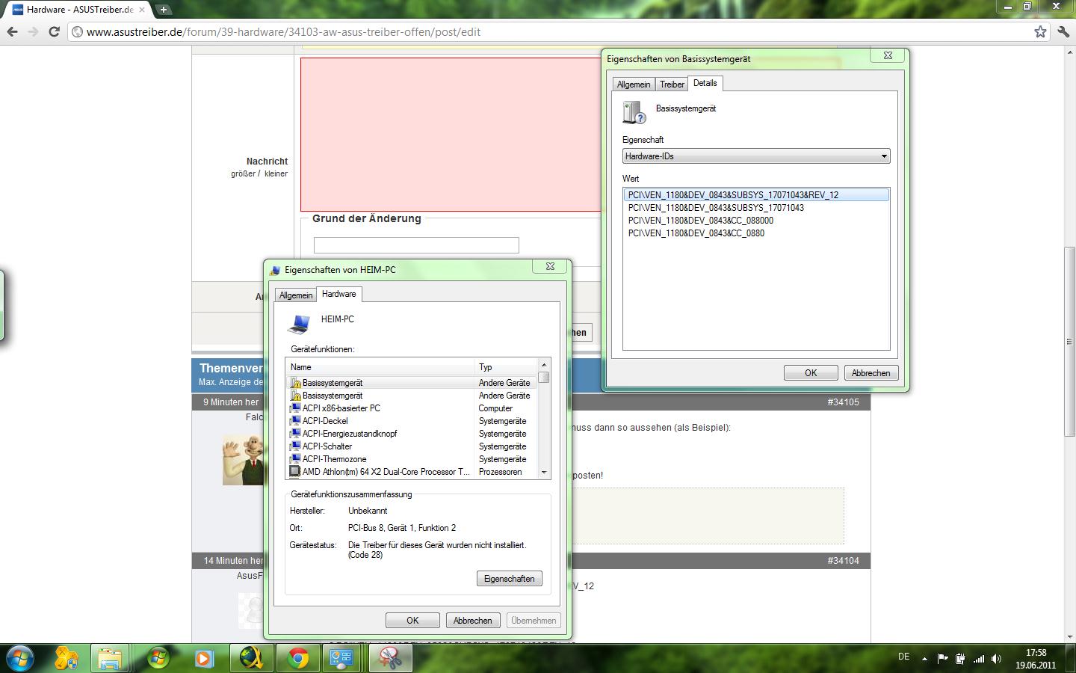Click the Grund der Änderung text field

point(416,245)
